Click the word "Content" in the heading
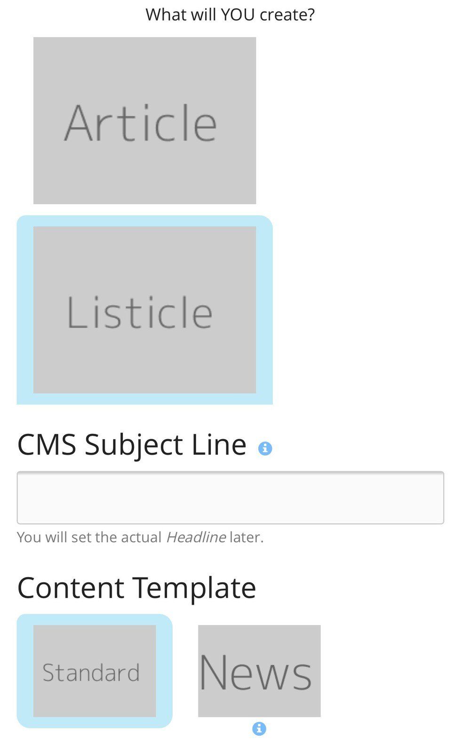This screenshot has width=461, height=739. [x=71, y=587]
